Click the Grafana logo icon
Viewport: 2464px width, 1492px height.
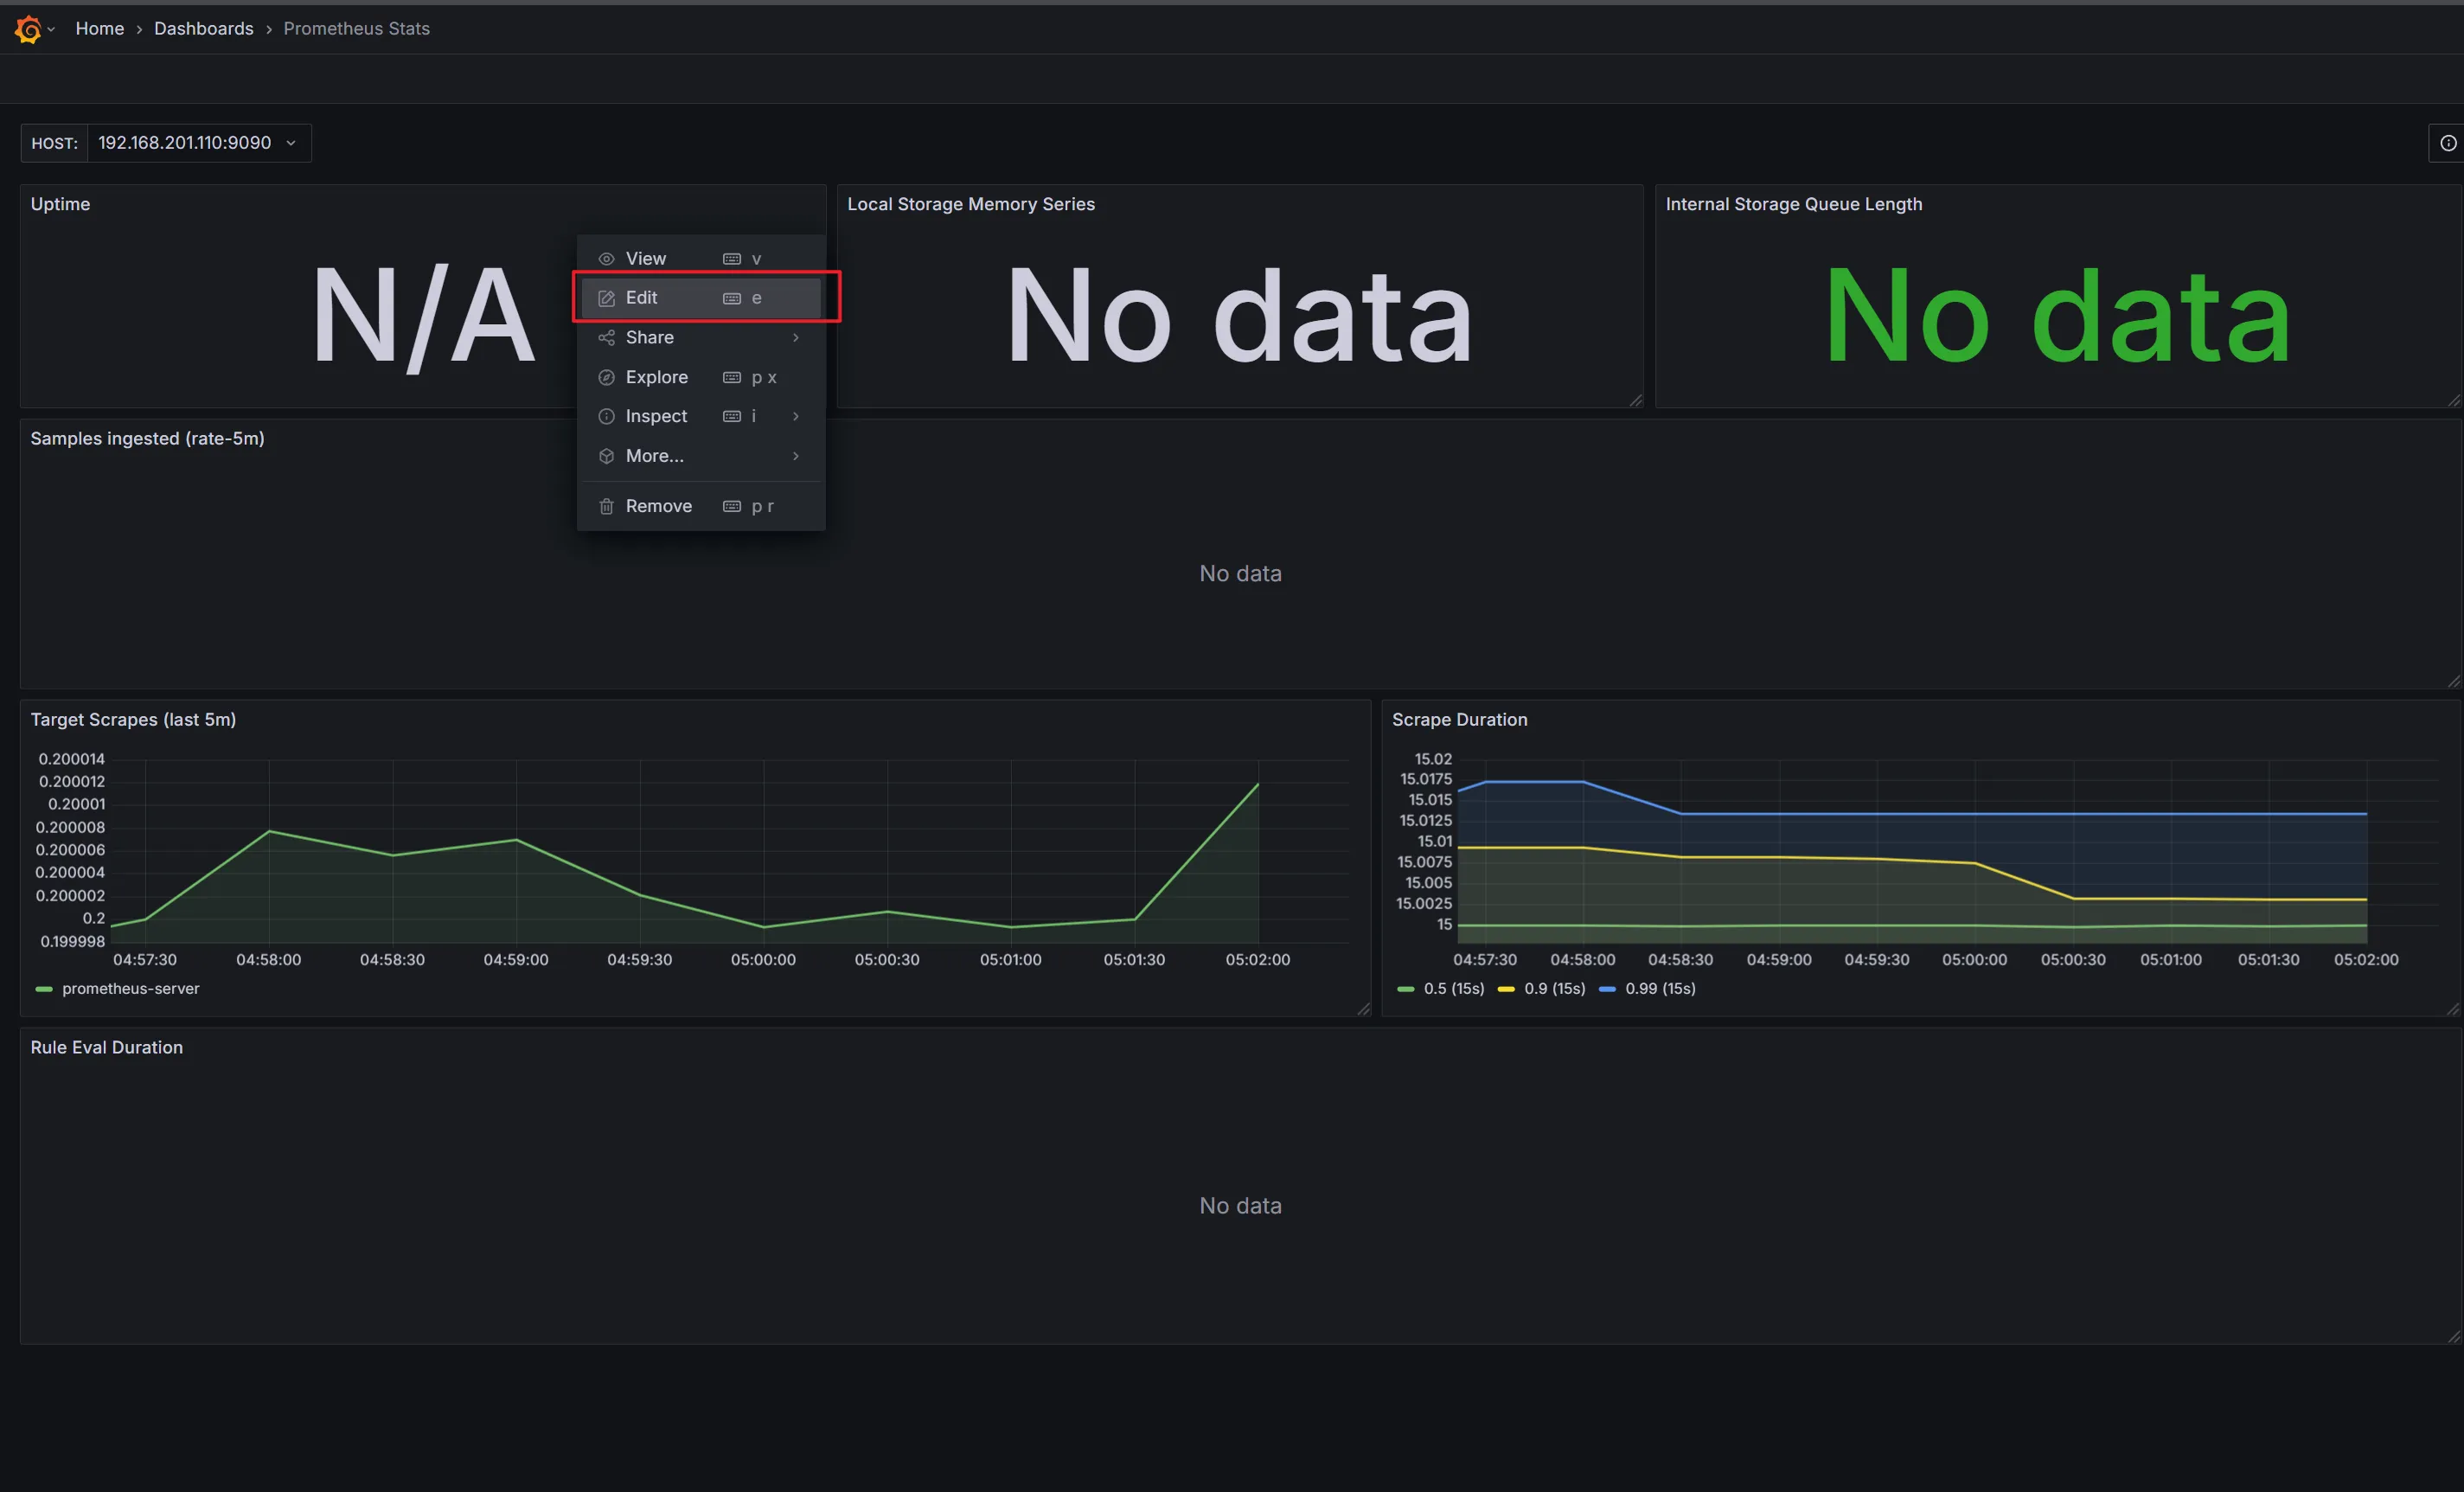coord(28,29)
